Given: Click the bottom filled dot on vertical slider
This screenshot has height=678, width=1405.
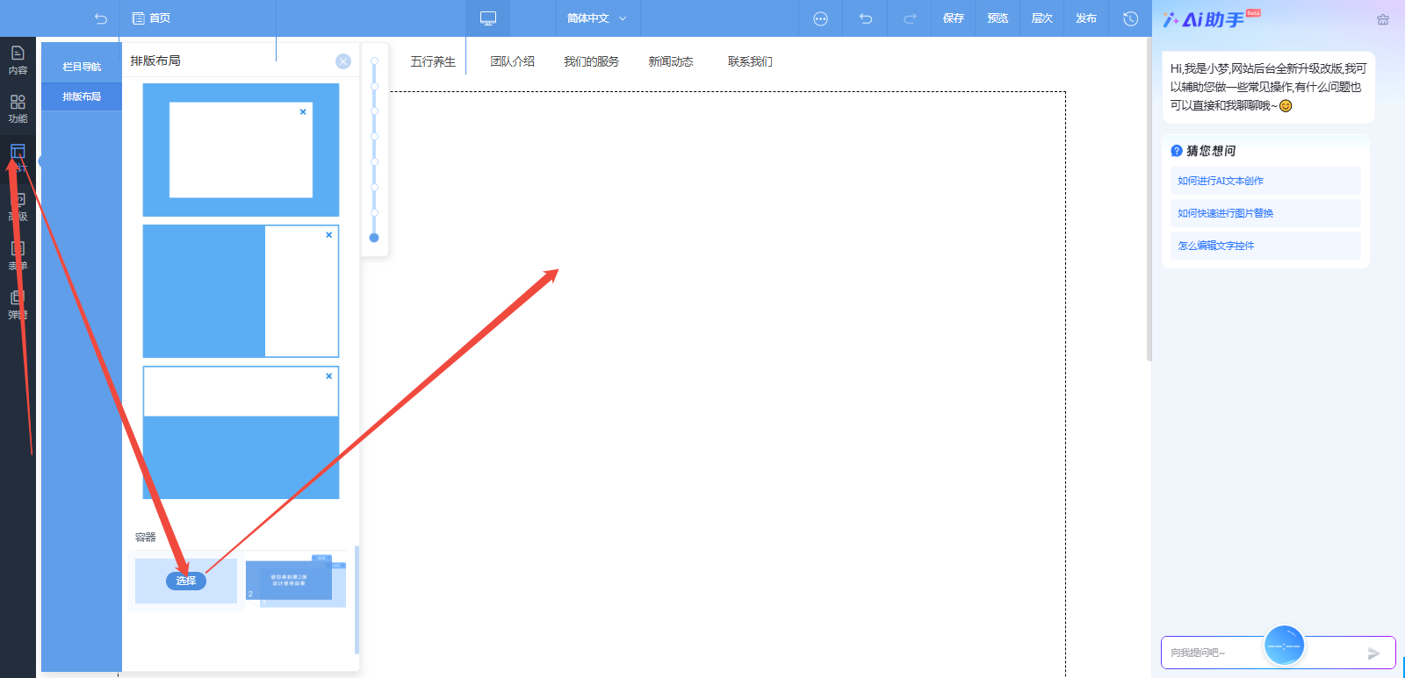Looking at the screenshot, I should tap(374, 238).
